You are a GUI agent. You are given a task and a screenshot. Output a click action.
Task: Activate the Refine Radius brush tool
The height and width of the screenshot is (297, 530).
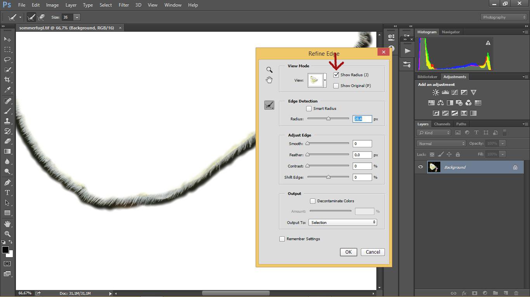[x=269, y=105]
